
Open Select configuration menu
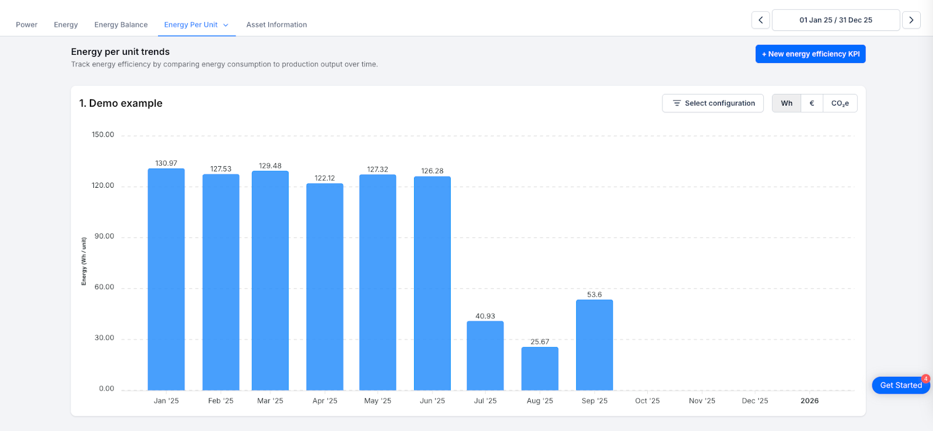[x=713, y=103]
